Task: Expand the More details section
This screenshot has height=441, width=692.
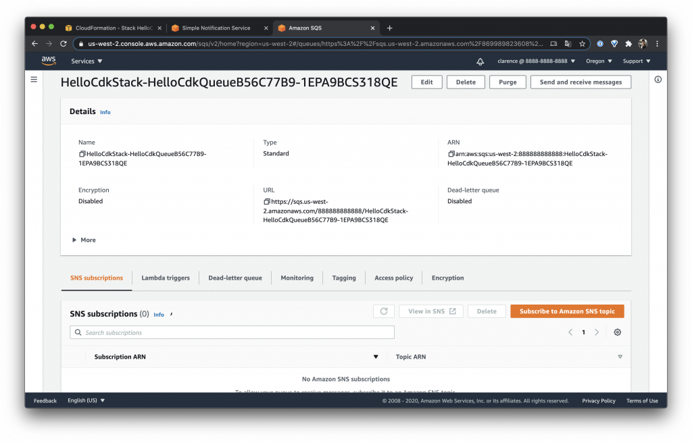Action: tap(84, 240)
